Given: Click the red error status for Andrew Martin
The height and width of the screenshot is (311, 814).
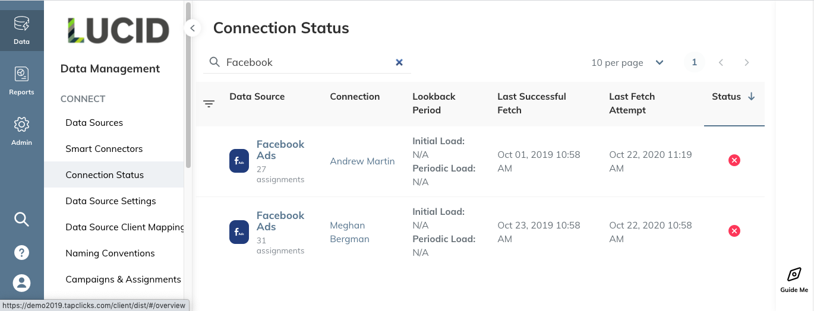Looking at the screenshot, I should (734, 160).
